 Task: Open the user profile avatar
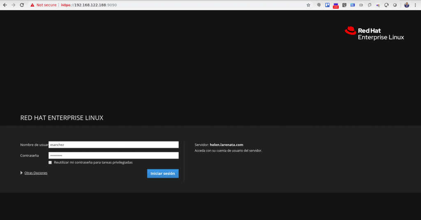click(406, 5)
